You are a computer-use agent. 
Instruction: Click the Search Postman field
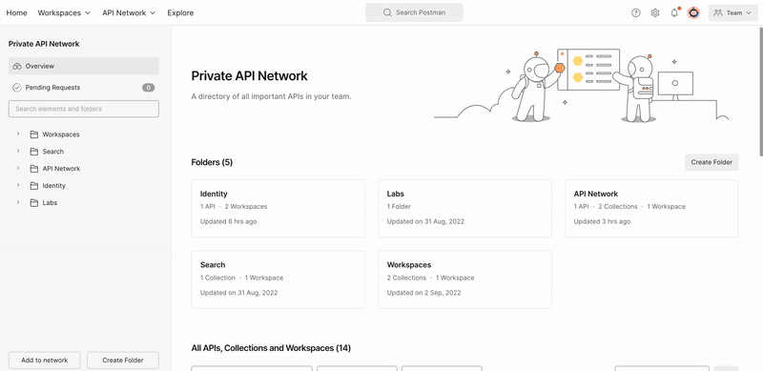414,12
